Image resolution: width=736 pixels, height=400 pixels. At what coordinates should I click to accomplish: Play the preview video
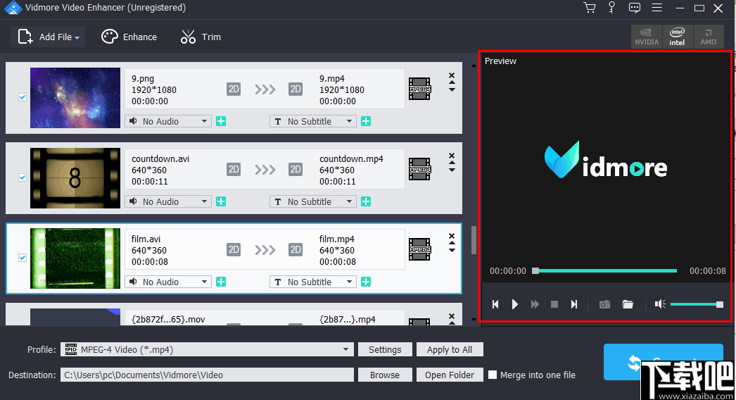[x=515, y=305]
